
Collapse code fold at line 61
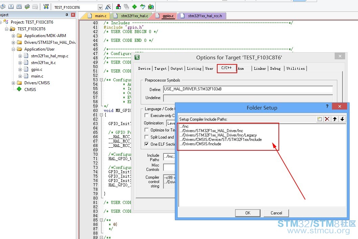[101, 115]
